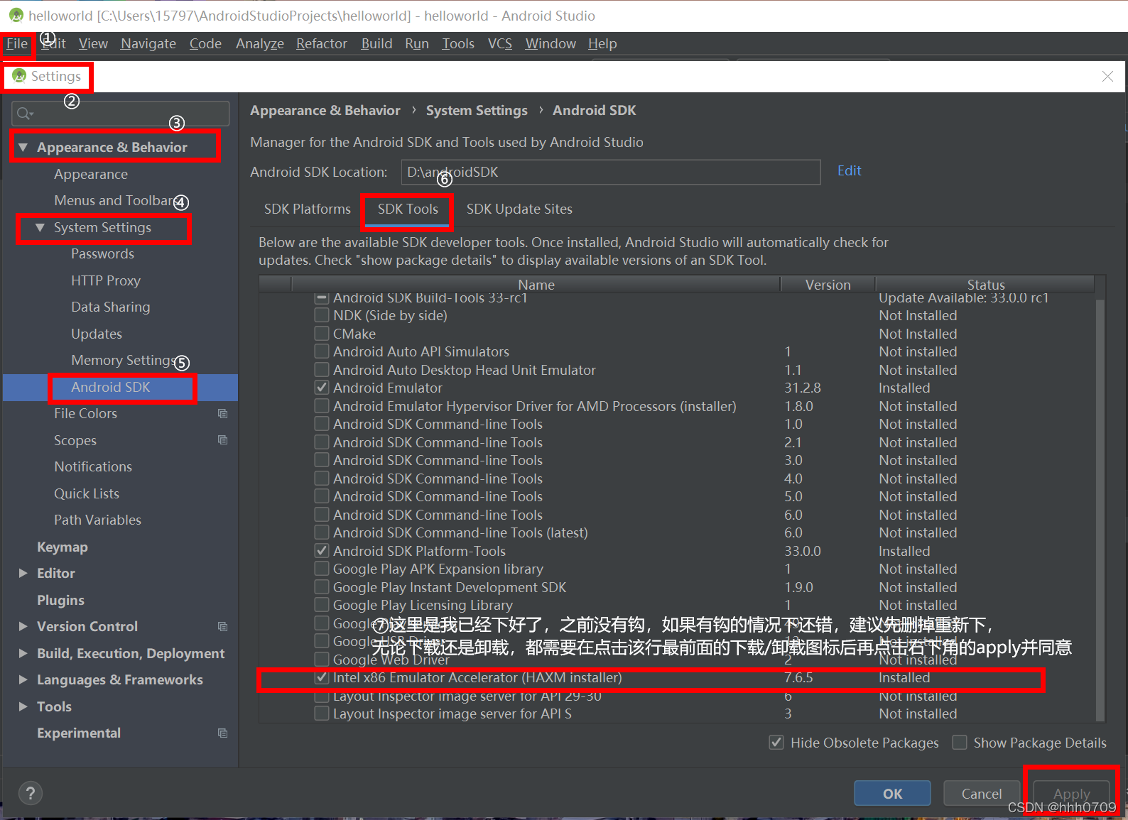
Task: Open the View menu
Action: [x=93, y=44]
